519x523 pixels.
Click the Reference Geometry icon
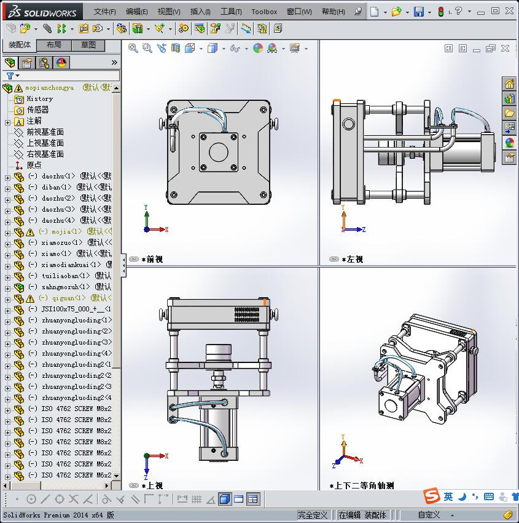pos(160,29)
